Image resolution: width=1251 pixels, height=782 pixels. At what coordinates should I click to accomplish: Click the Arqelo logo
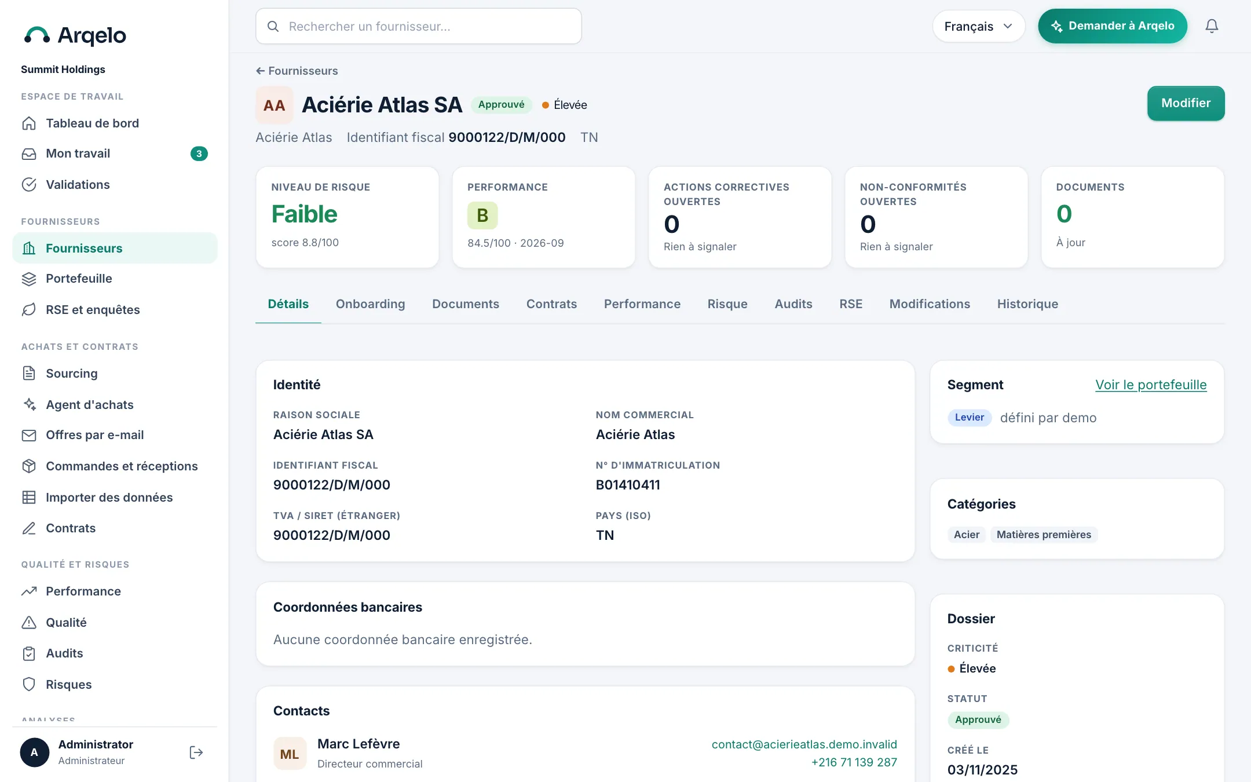pos(75,35)
